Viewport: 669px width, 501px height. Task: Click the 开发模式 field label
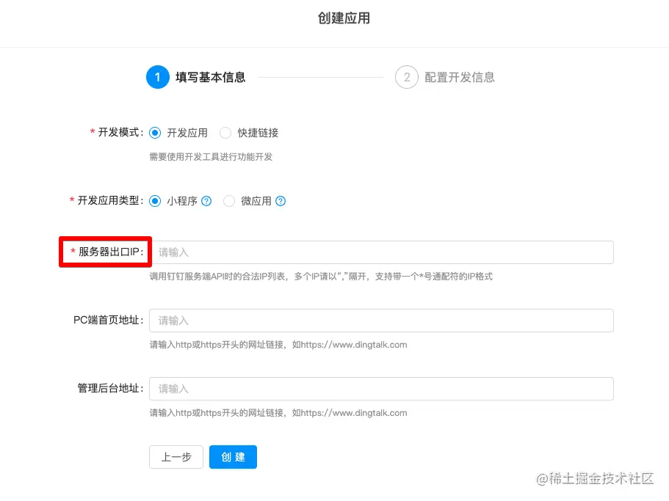(117, 133)
